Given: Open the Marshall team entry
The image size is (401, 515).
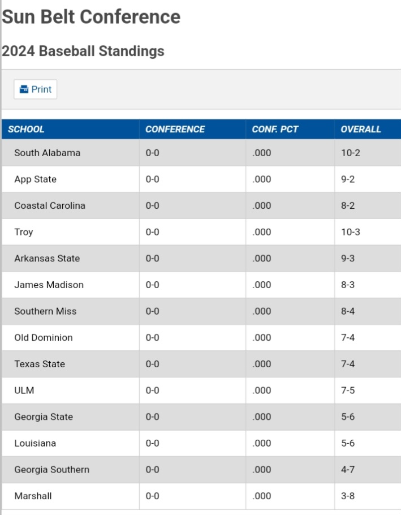Looking at the screenshot, I should click(x=33, y=496).
